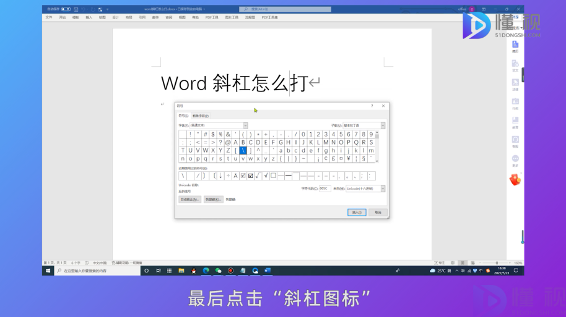The image size is (566, 317).
Task: Adjust the zoom slider in status bar
Action: click(496, 263)
